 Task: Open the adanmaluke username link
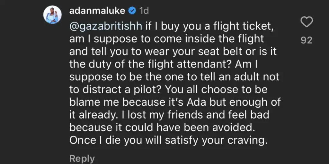coord(97,11)
